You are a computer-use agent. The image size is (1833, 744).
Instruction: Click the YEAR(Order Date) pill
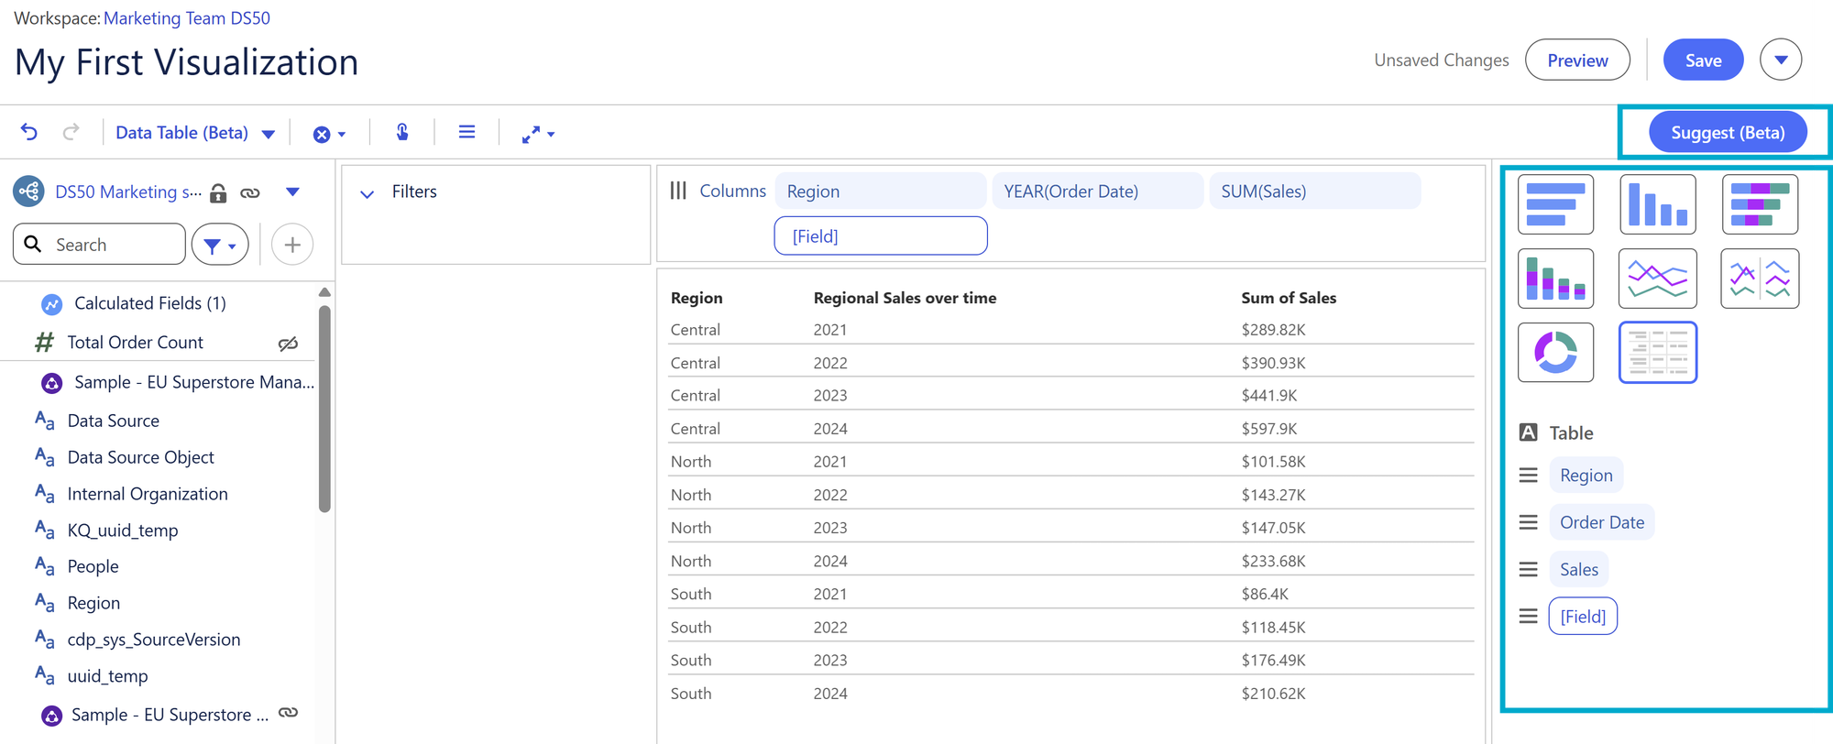(1097, 191)
